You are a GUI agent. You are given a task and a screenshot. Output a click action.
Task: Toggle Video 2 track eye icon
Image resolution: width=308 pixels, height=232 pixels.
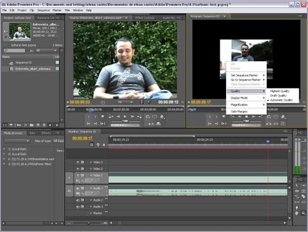click(77, 169)
